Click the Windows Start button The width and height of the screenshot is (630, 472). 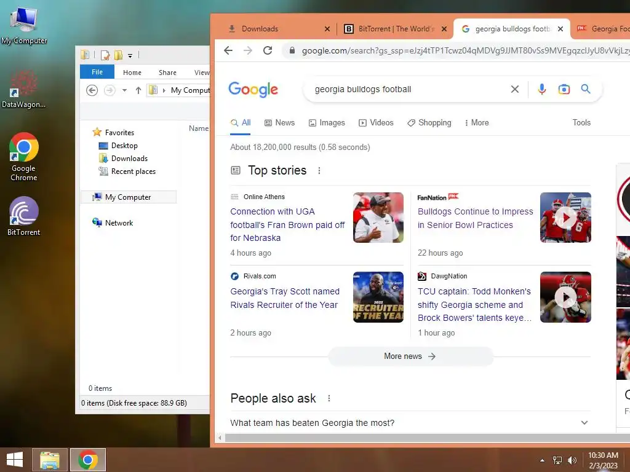(15, 460)
